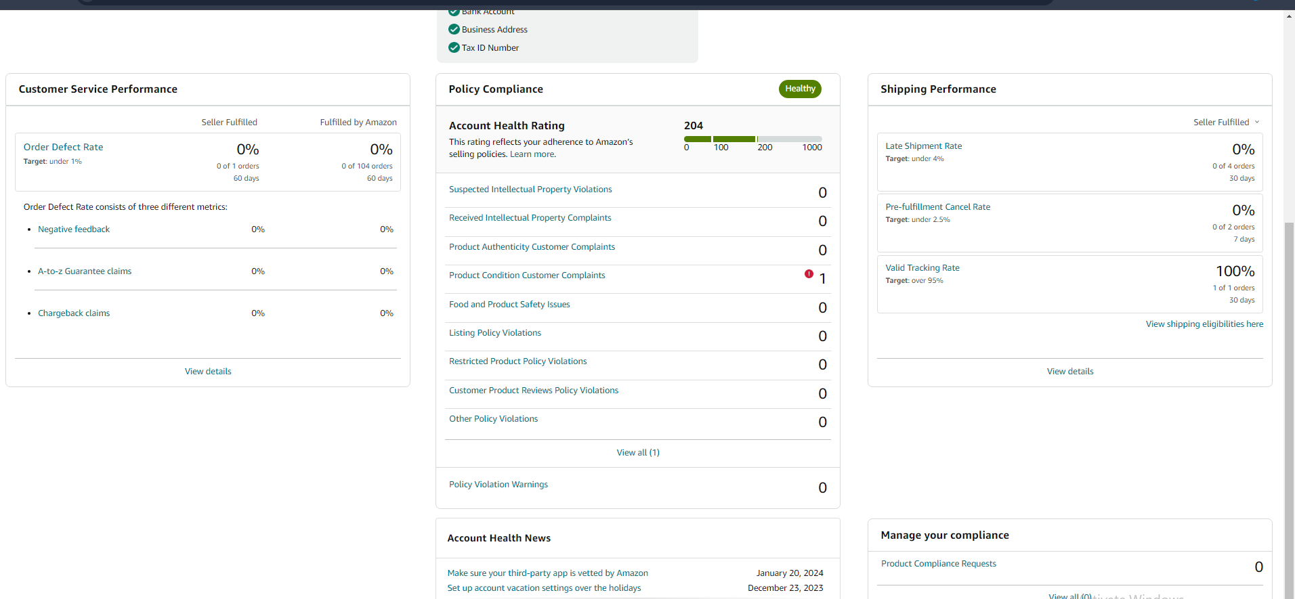Click View all (1) policy issues
Screen dimensions: 1295x599
coord(638,453)
